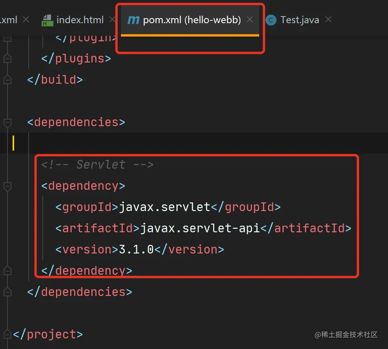Image resolution: width=388 pixels, height=349 pixels.
Task: Click fold marker beside closing plugins tag
Action: coord(7,59)
